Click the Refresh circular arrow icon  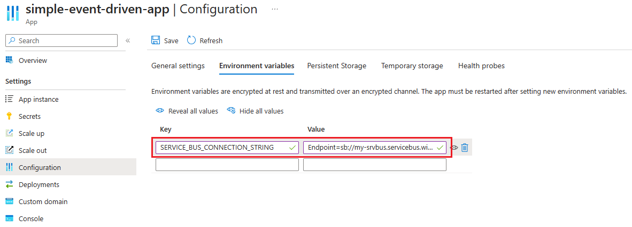[x=191, y=40]
